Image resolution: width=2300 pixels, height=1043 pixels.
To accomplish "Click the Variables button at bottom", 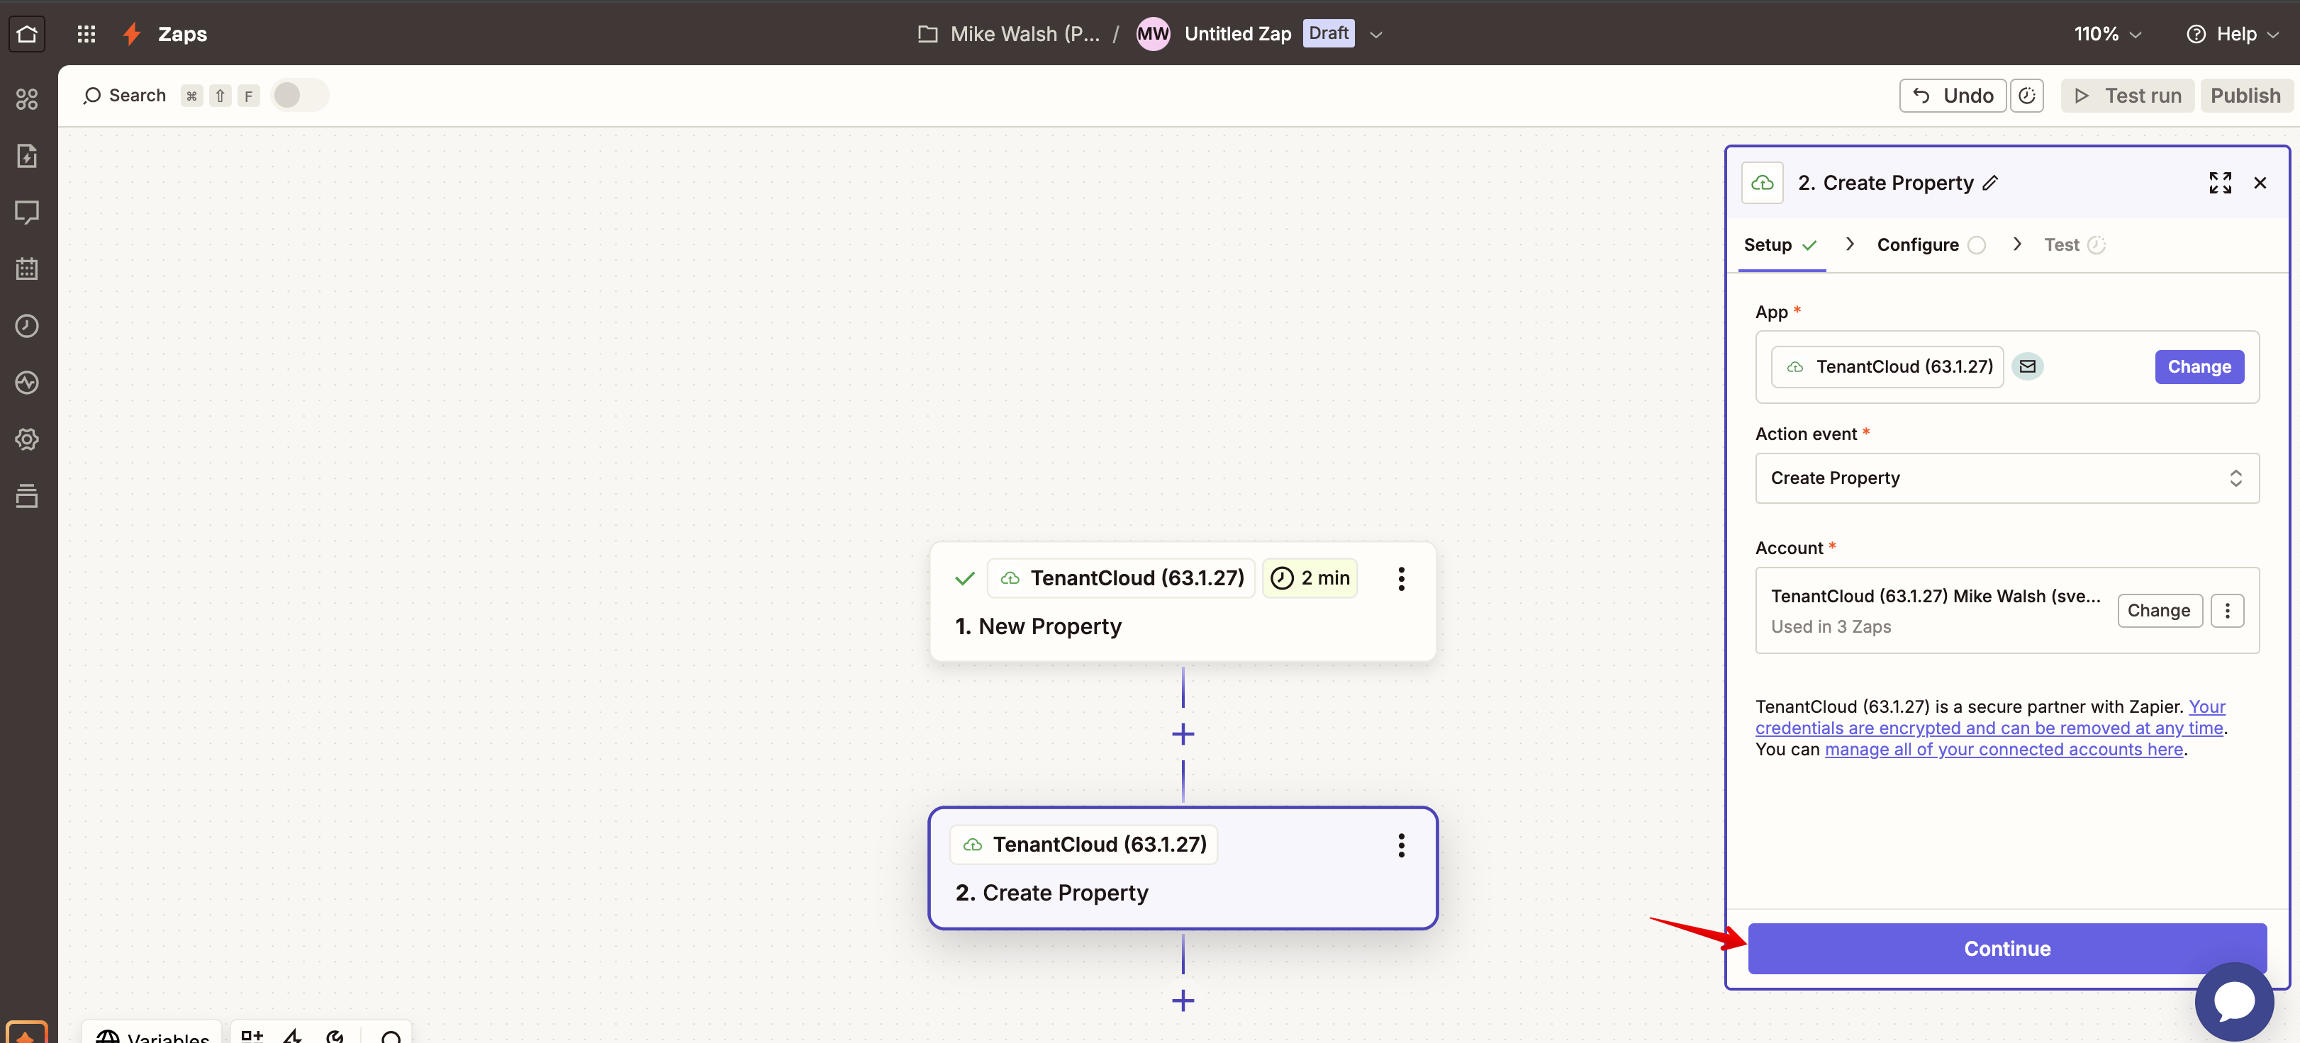I will point(152,1033).
